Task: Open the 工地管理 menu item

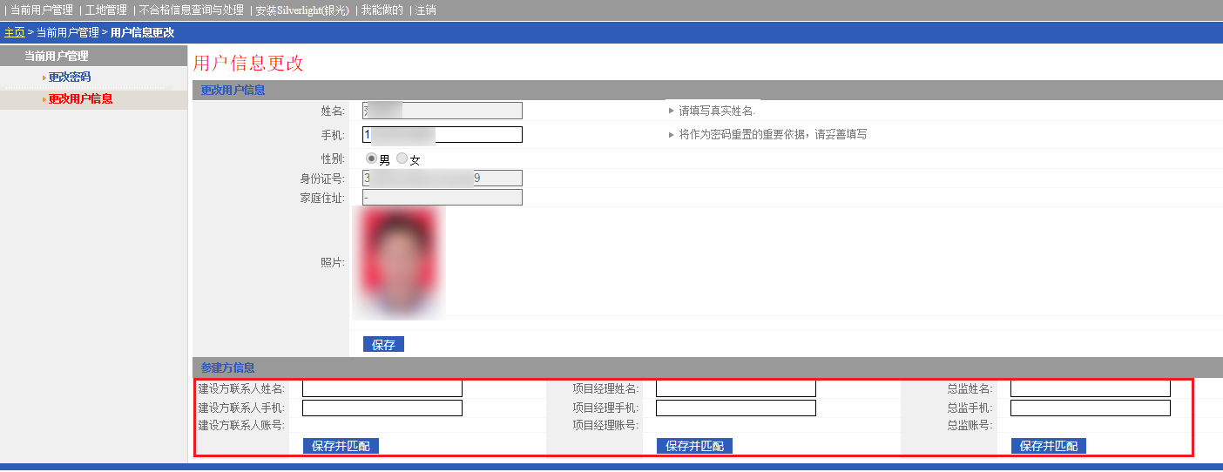Action: point(106,10)
